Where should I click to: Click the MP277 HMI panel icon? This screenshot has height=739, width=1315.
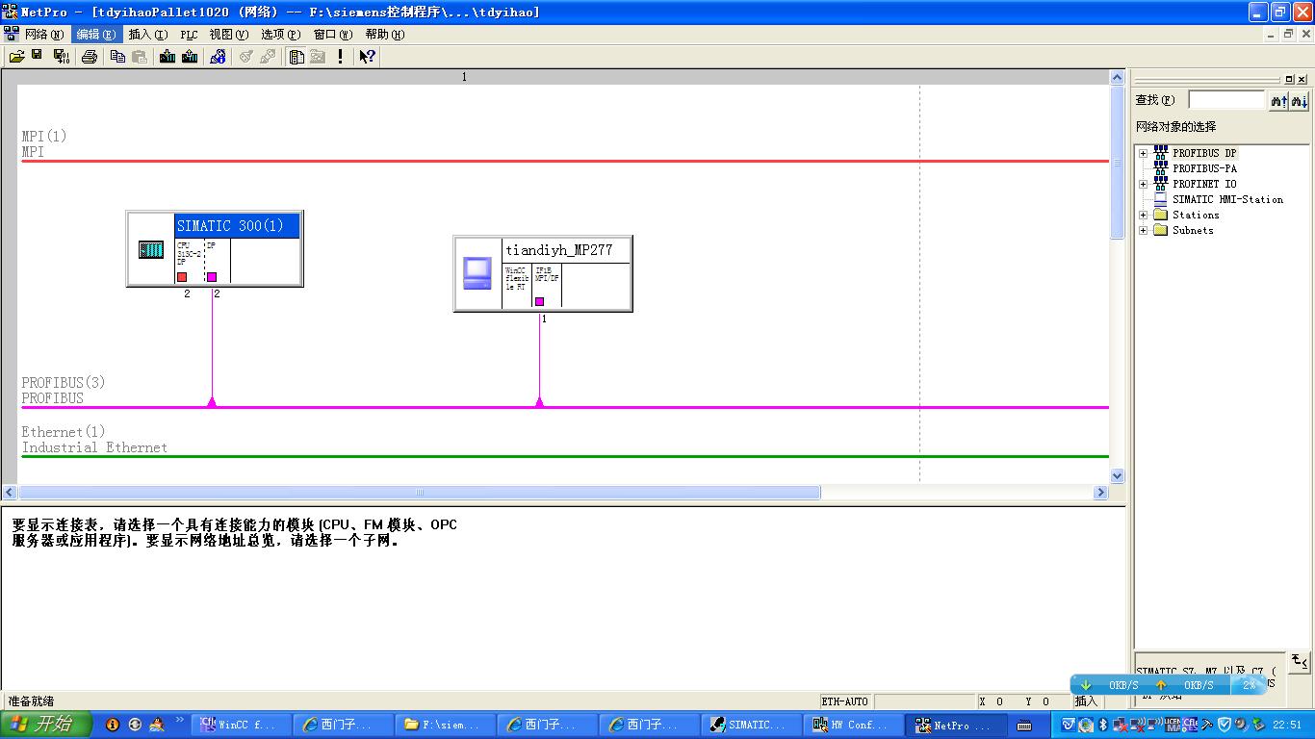point(477,273)
